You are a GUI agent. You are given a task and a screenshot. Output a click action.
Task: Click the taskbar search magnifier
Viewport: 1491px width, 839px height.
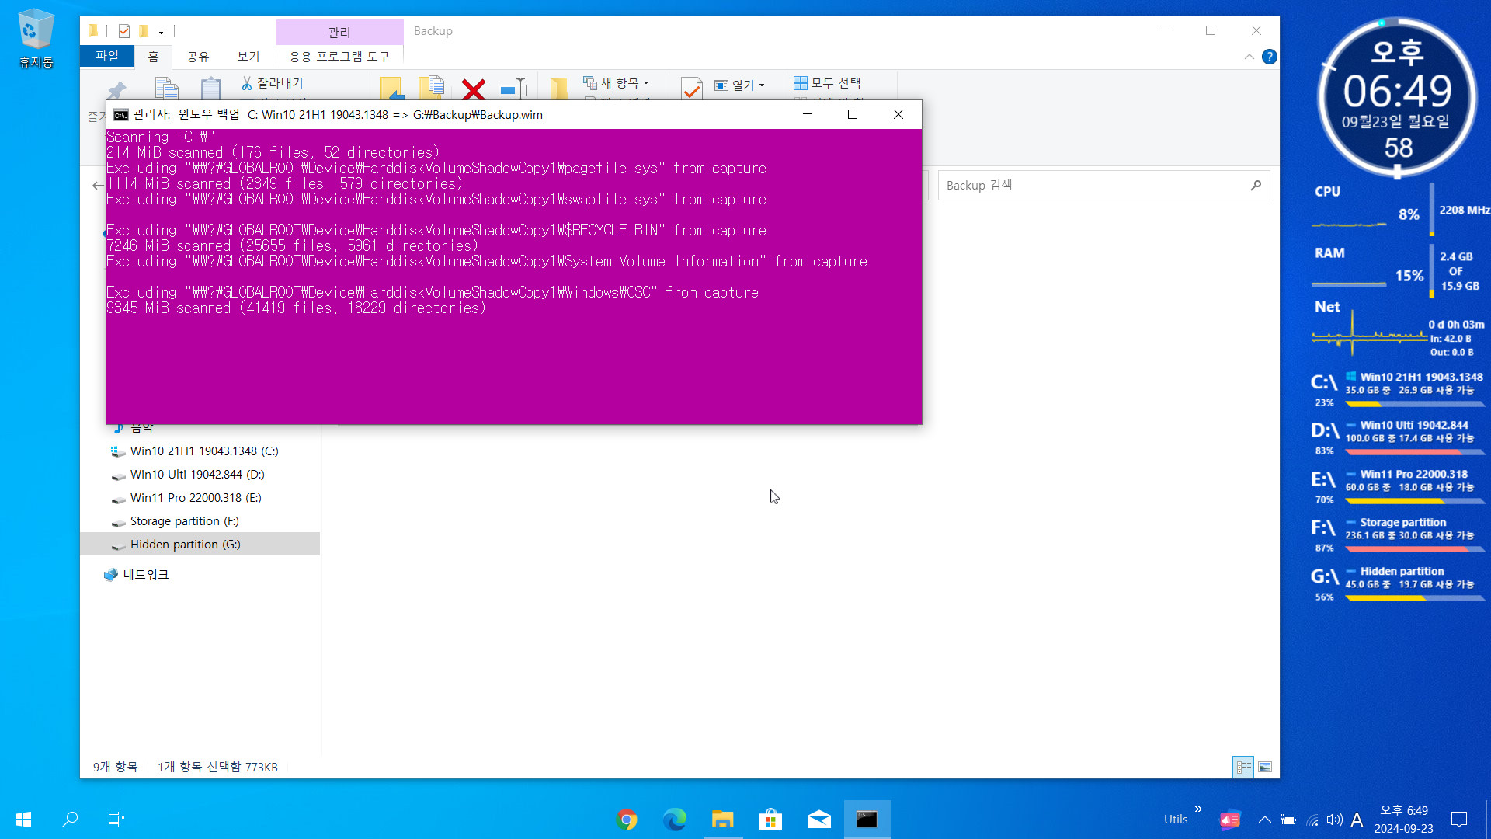tap(70, 820)
